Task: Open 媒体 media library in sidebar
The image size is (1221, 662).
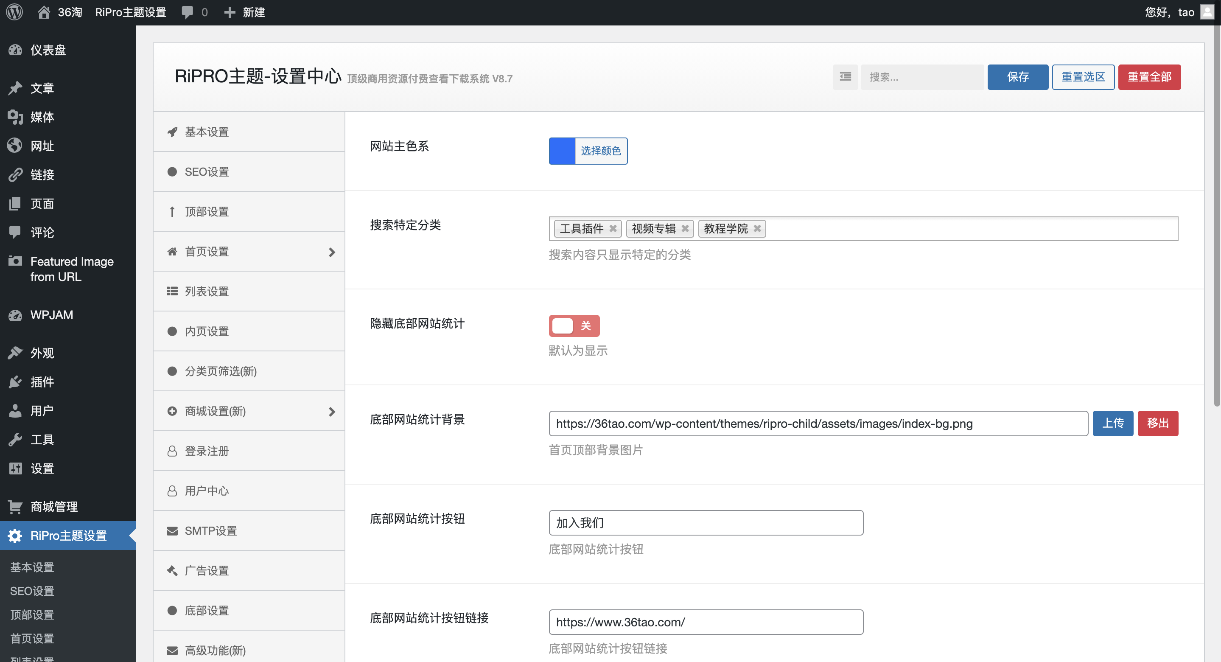Action: (42, 117)
